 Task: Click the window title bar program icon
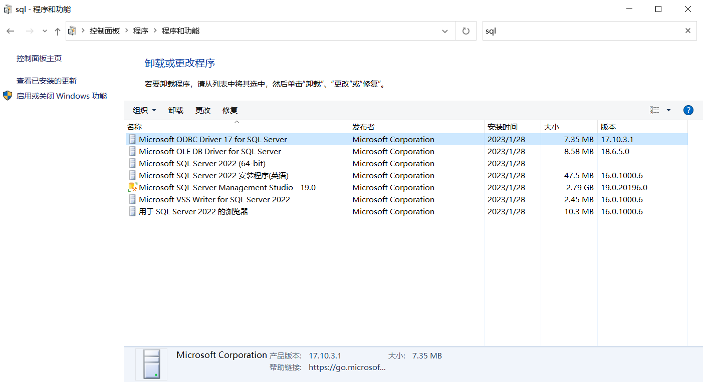[8, 10]
